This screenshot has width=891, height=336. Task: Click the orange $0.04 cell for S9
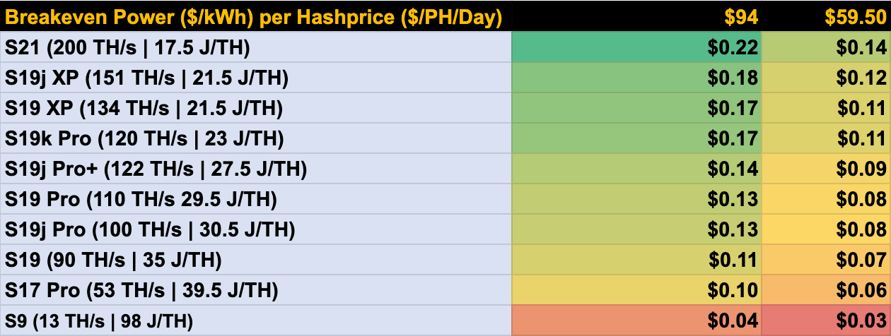(x=636, y=320)
